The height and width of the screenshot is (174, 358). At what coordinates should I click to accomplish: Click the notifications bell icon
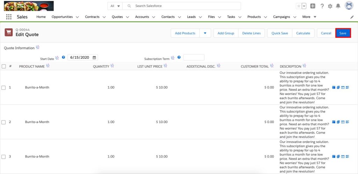tap(338, 6)
